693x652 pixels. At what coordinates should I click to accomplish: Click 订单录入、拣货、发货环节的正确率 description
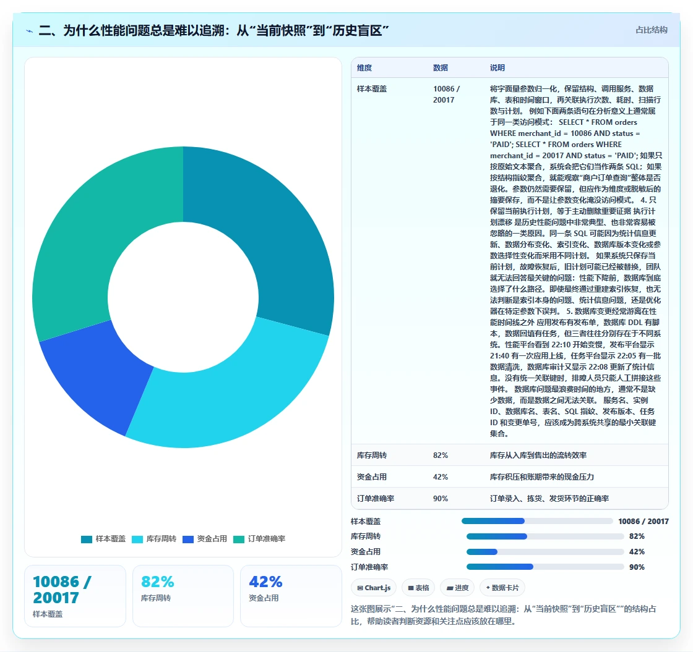click(549, 498)
